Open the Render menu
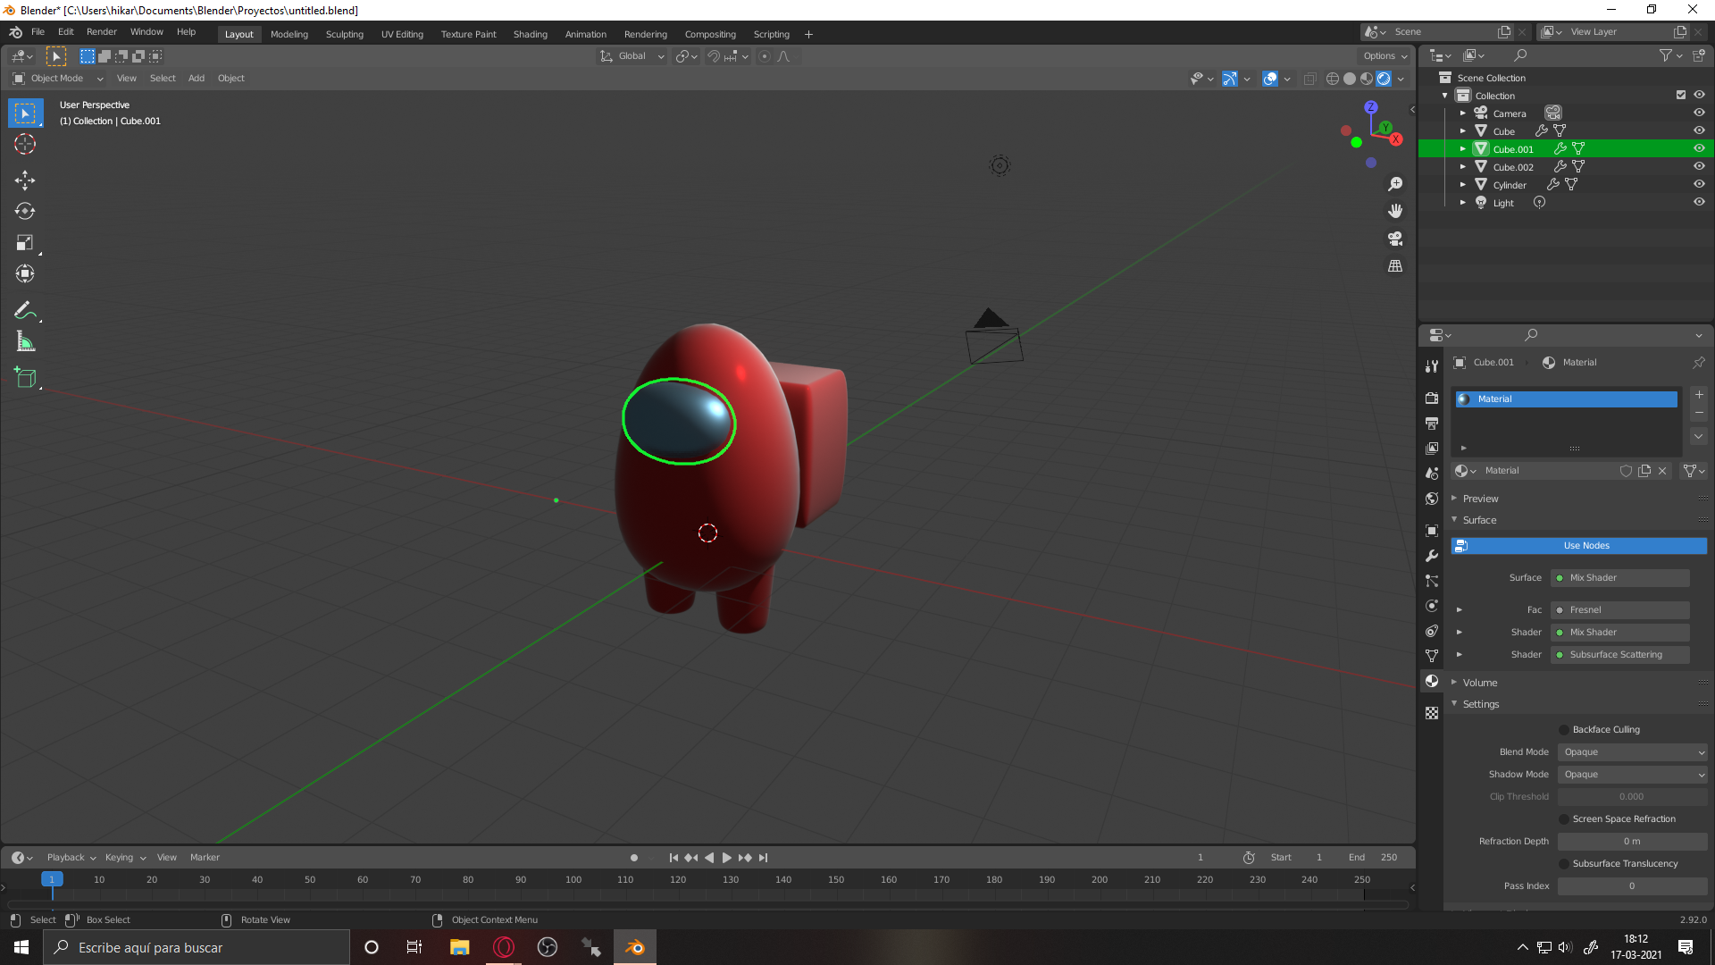 101,32
